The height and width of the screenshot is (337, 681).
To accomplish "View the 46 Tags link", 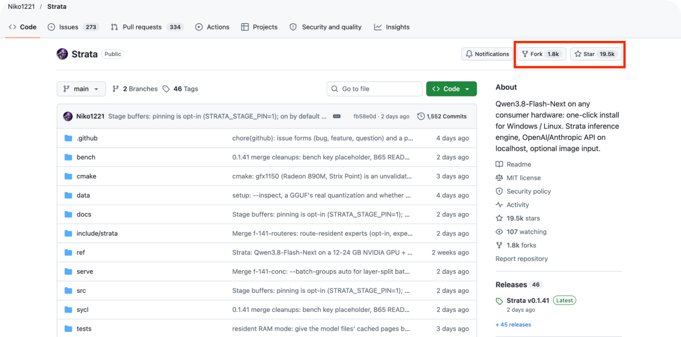I will click(x=180, y=89).
